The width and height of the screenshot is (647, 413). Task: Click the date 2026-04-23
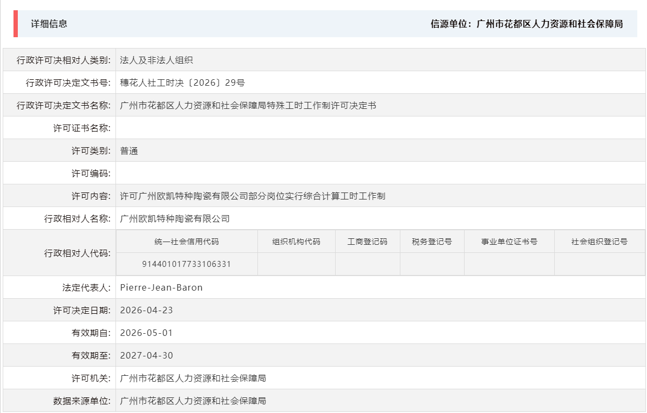[146, 311]
